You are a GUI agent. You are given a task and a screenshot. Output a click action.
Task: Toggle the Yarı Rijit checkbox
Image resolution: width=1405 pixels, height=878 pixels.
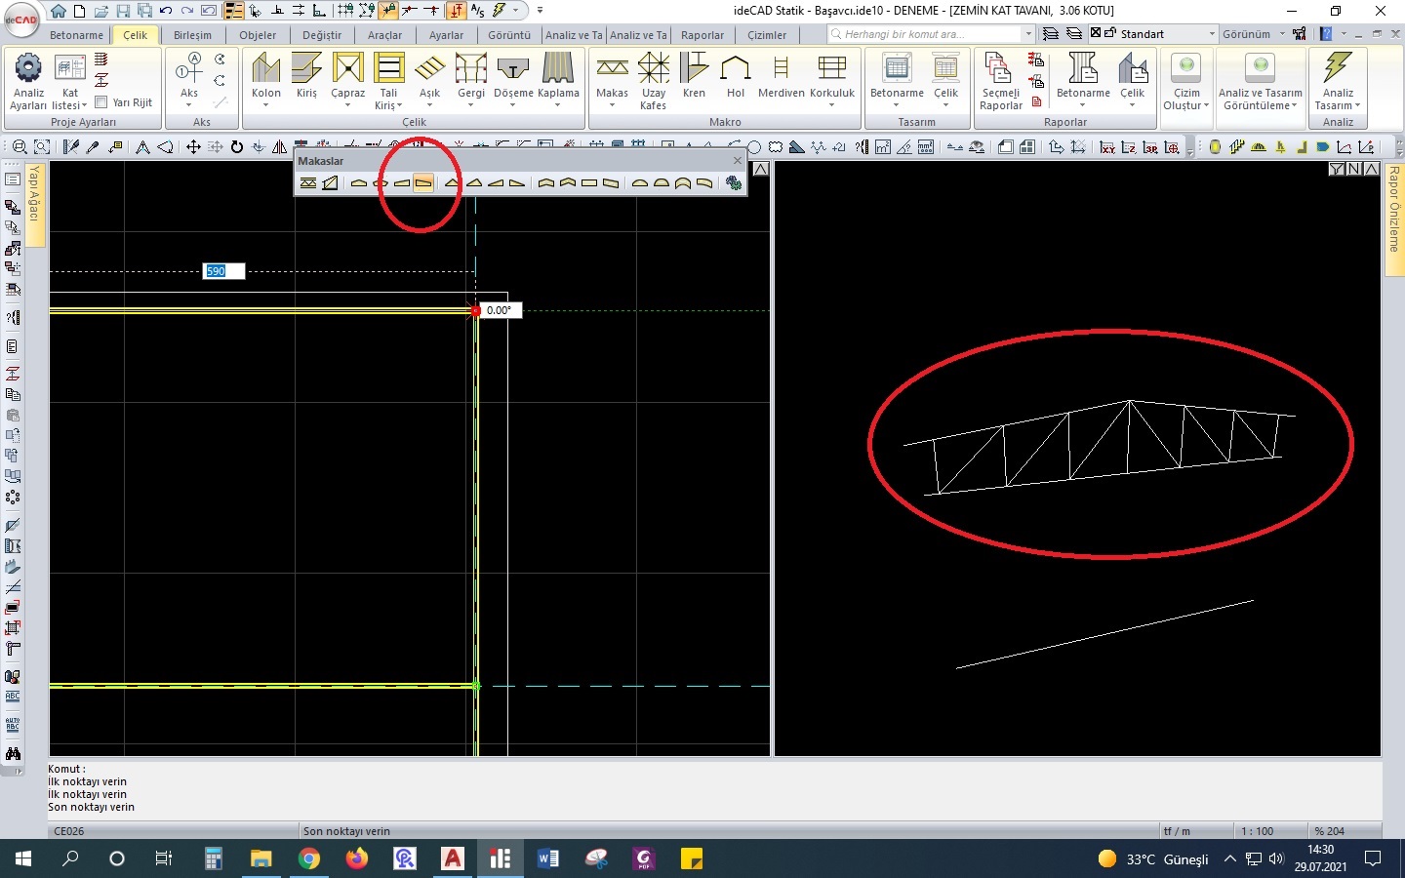(x=100, y=101)
